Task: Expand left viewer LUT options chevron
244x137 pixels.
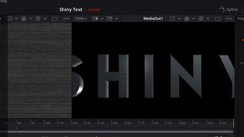Action: (16, 19)
